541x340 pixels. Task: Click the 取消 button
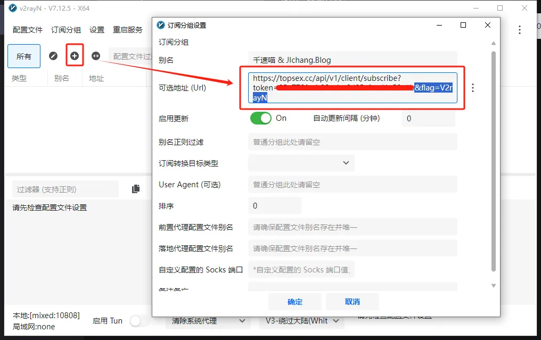tap(353, 302)
